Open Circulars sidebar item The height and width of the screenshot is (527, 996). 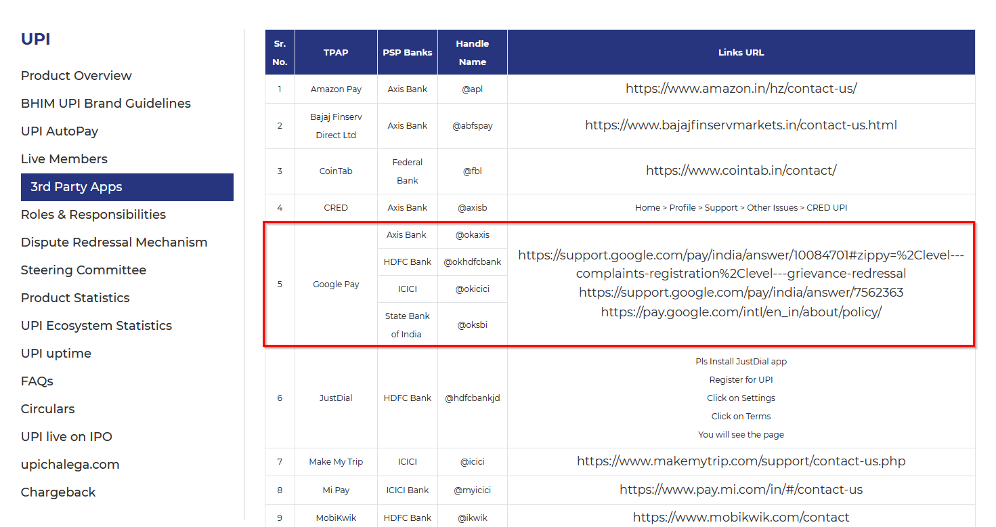coord(48,409)
